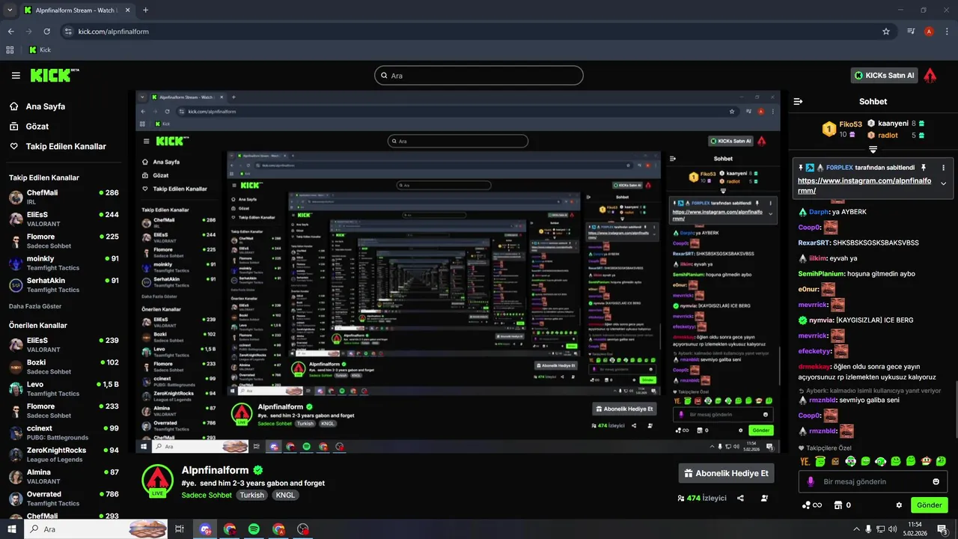The height and width of the screenshot is (539, 958).
Task: Open Spotify from the Windows taskbar
Action: click(254, 529)
